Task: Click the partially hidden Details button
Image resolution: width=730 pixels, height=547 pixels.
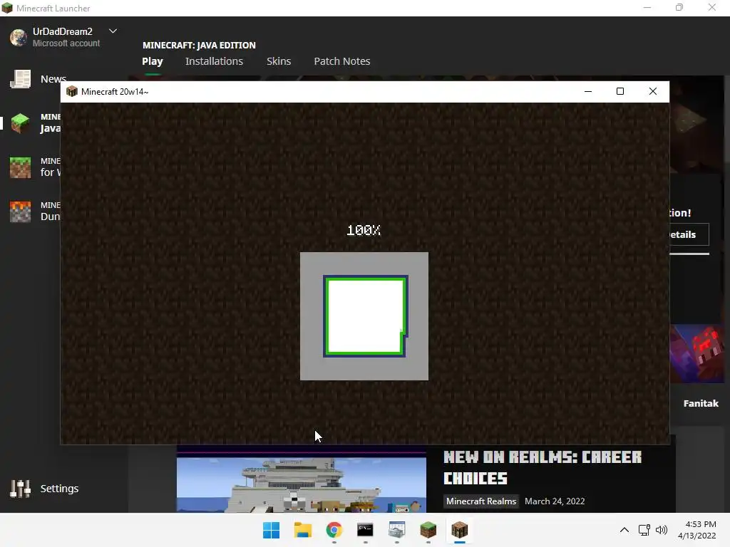Action: (x=689, y=234)
